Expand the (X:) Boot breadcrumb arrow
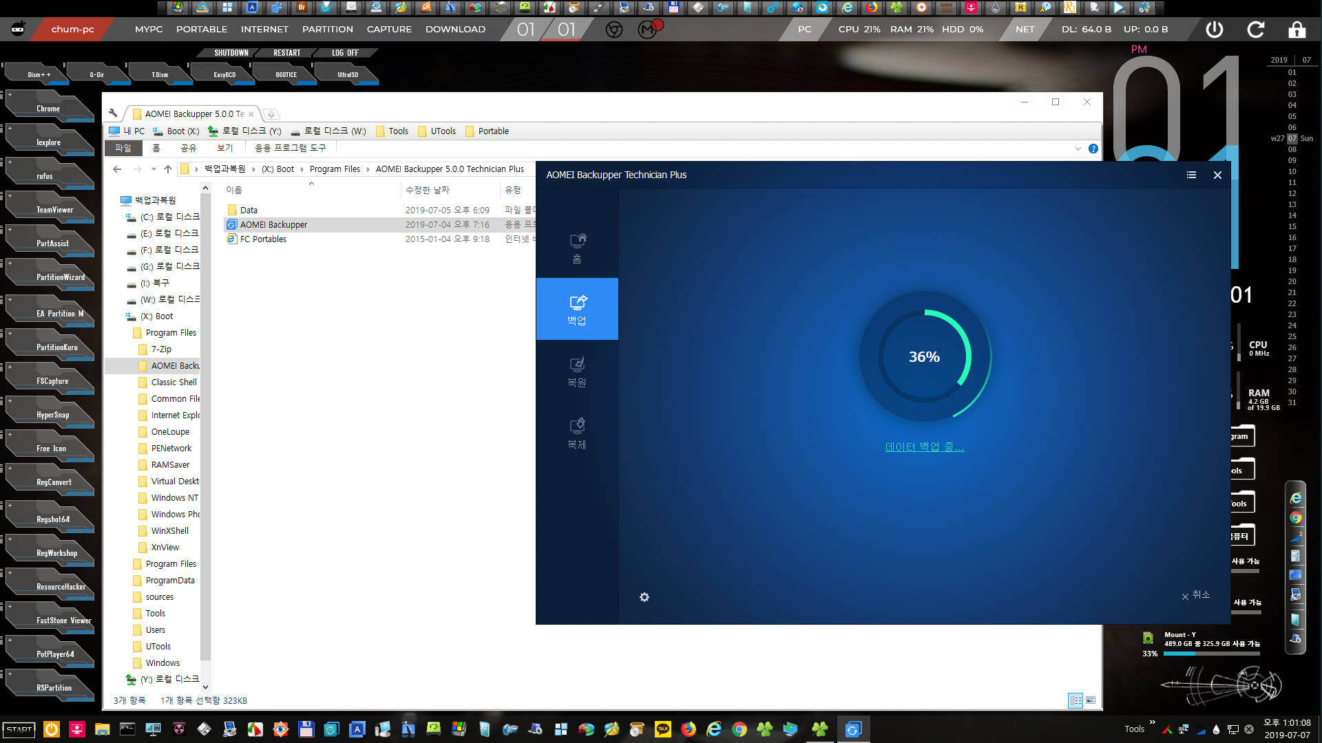1322x743 pixels. coord(302,169)
